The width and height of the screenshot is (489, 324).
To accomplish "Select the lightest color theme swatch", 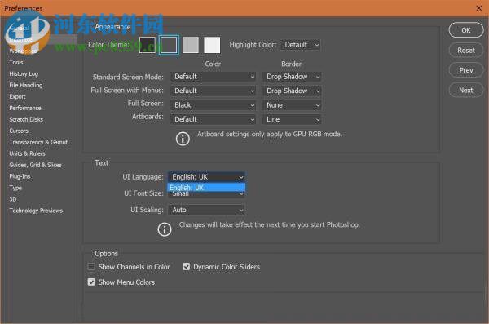I will pos(212,45).
